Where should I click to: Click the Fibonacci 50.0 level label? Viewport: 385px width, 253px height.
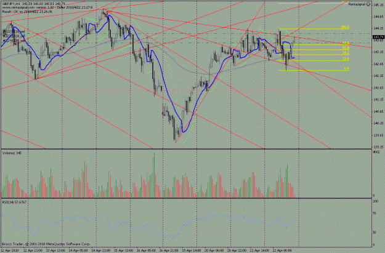point(346,47)
